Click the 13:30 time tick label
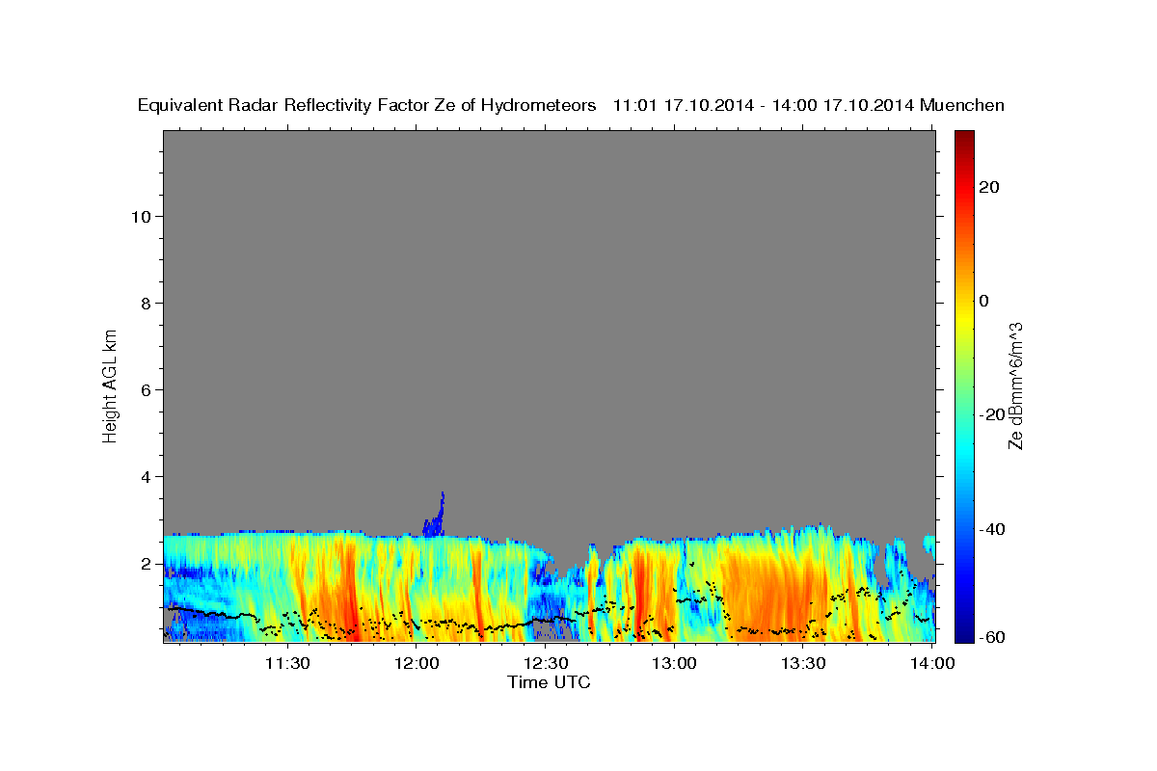Viewport: 1157px width, 771px height. tap(803, 663)
